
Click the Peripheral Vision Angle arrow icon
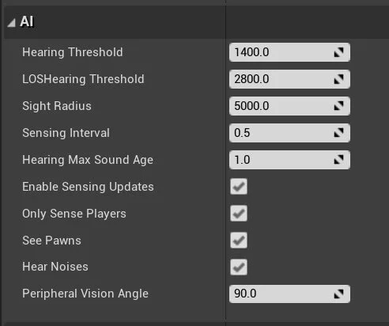click(x=338, y=294)
